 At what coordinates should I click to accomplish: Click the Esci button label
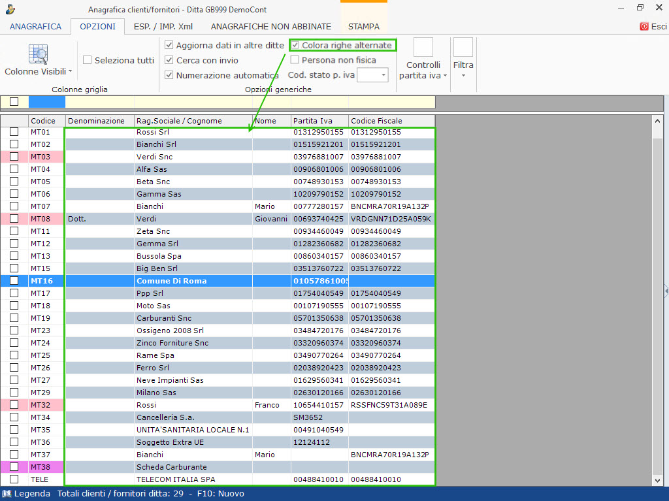pos(659,27)
